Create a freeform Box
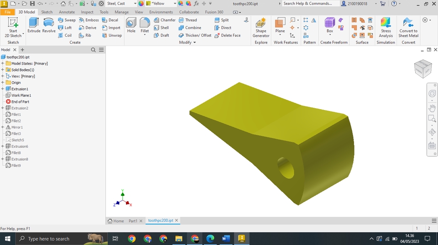438x245 pixels. point(329,25)
